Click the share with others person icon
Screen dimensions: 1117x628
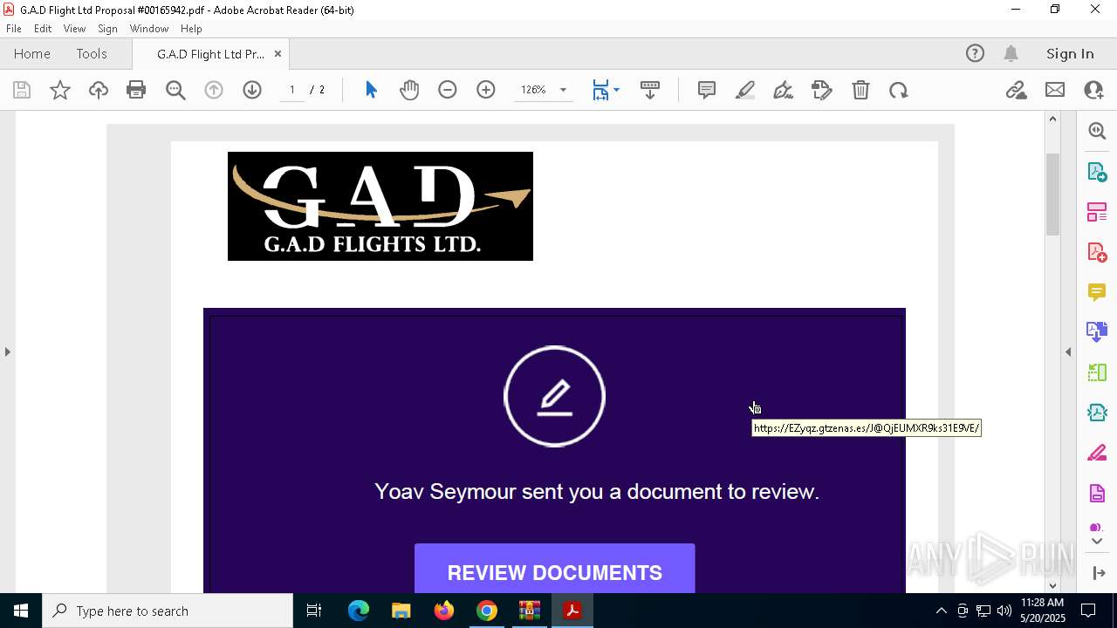coord(1093,90)
